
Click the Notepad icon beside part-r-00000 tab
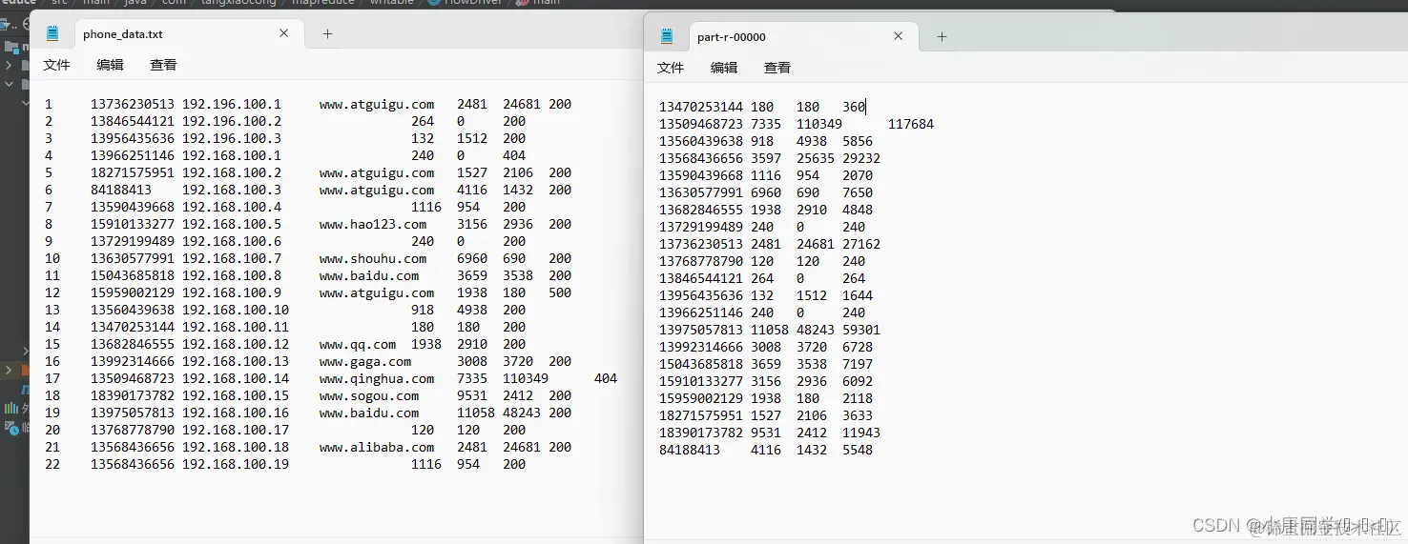coord(667,36)
